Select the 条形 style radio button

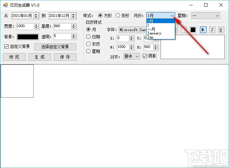[118, 15]
